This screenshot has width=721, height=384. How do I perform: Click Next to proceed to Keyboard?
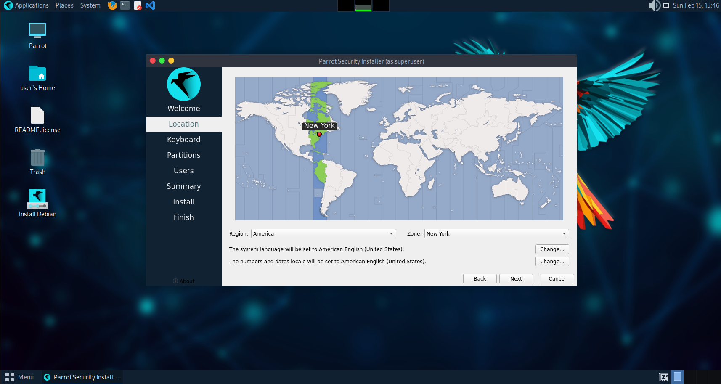[x=516, y=279]
